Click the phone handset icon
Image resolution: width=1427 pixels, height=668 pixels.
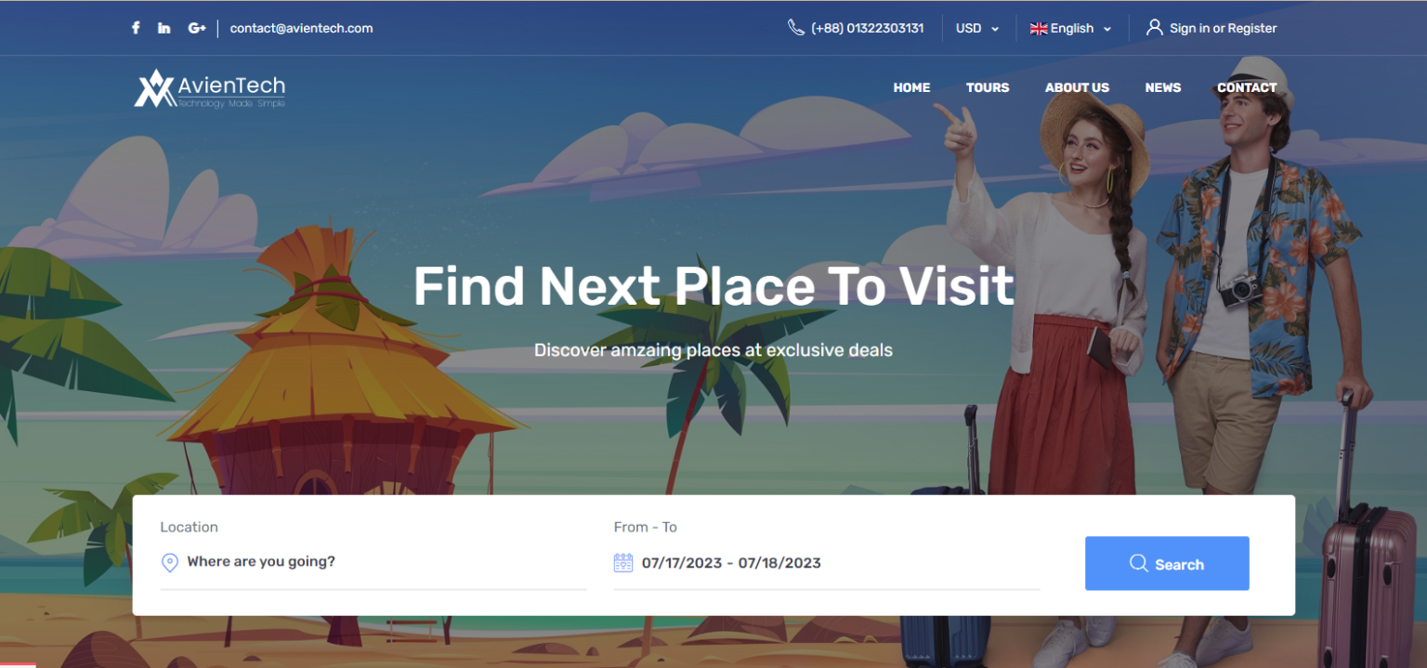pyautogui.click(x=796, y=28)
